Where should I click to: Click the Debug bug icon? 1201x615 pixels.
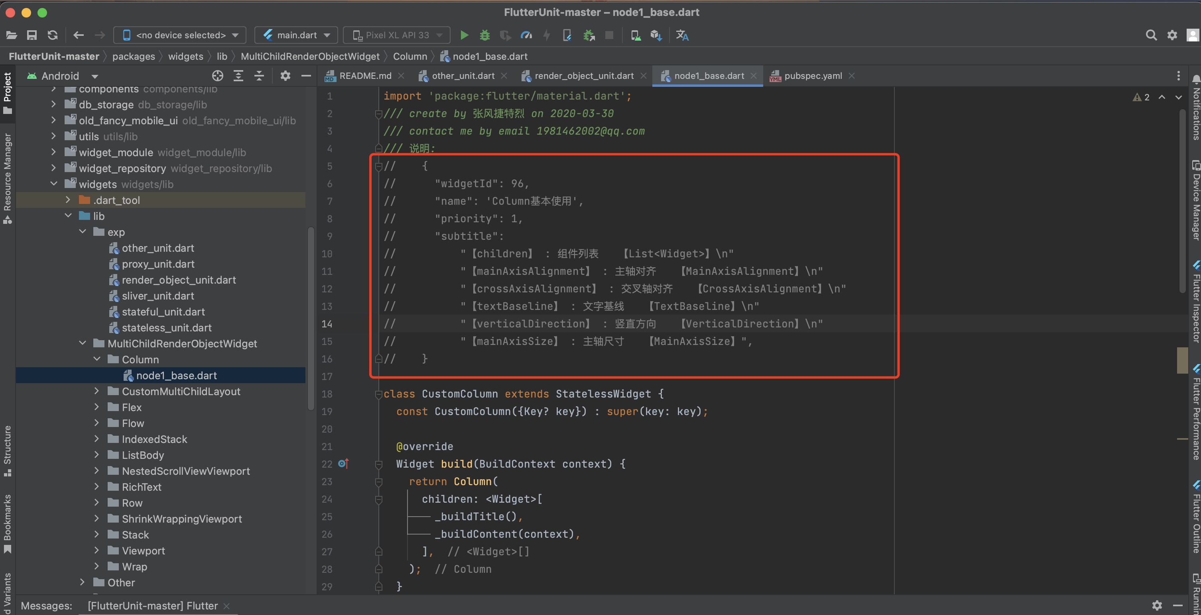pos(485,35)
